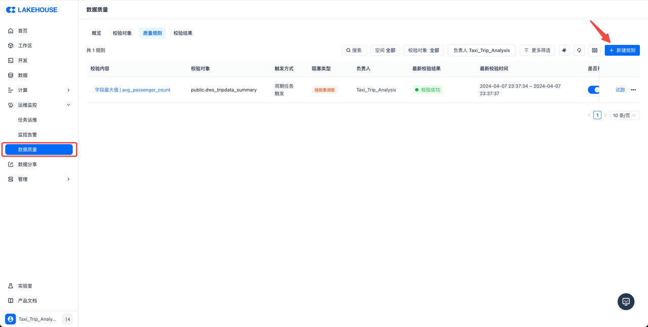Click the 搜索 search box
The height and width of the screenshot is (327, 648).
(x=354, y=51)
